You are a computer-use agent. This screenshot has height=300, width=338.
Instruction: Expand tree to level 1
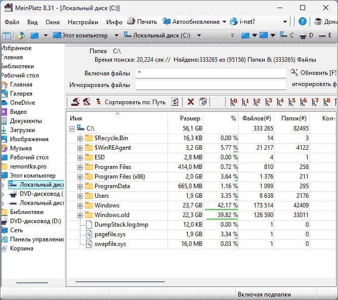click(245, 102)
